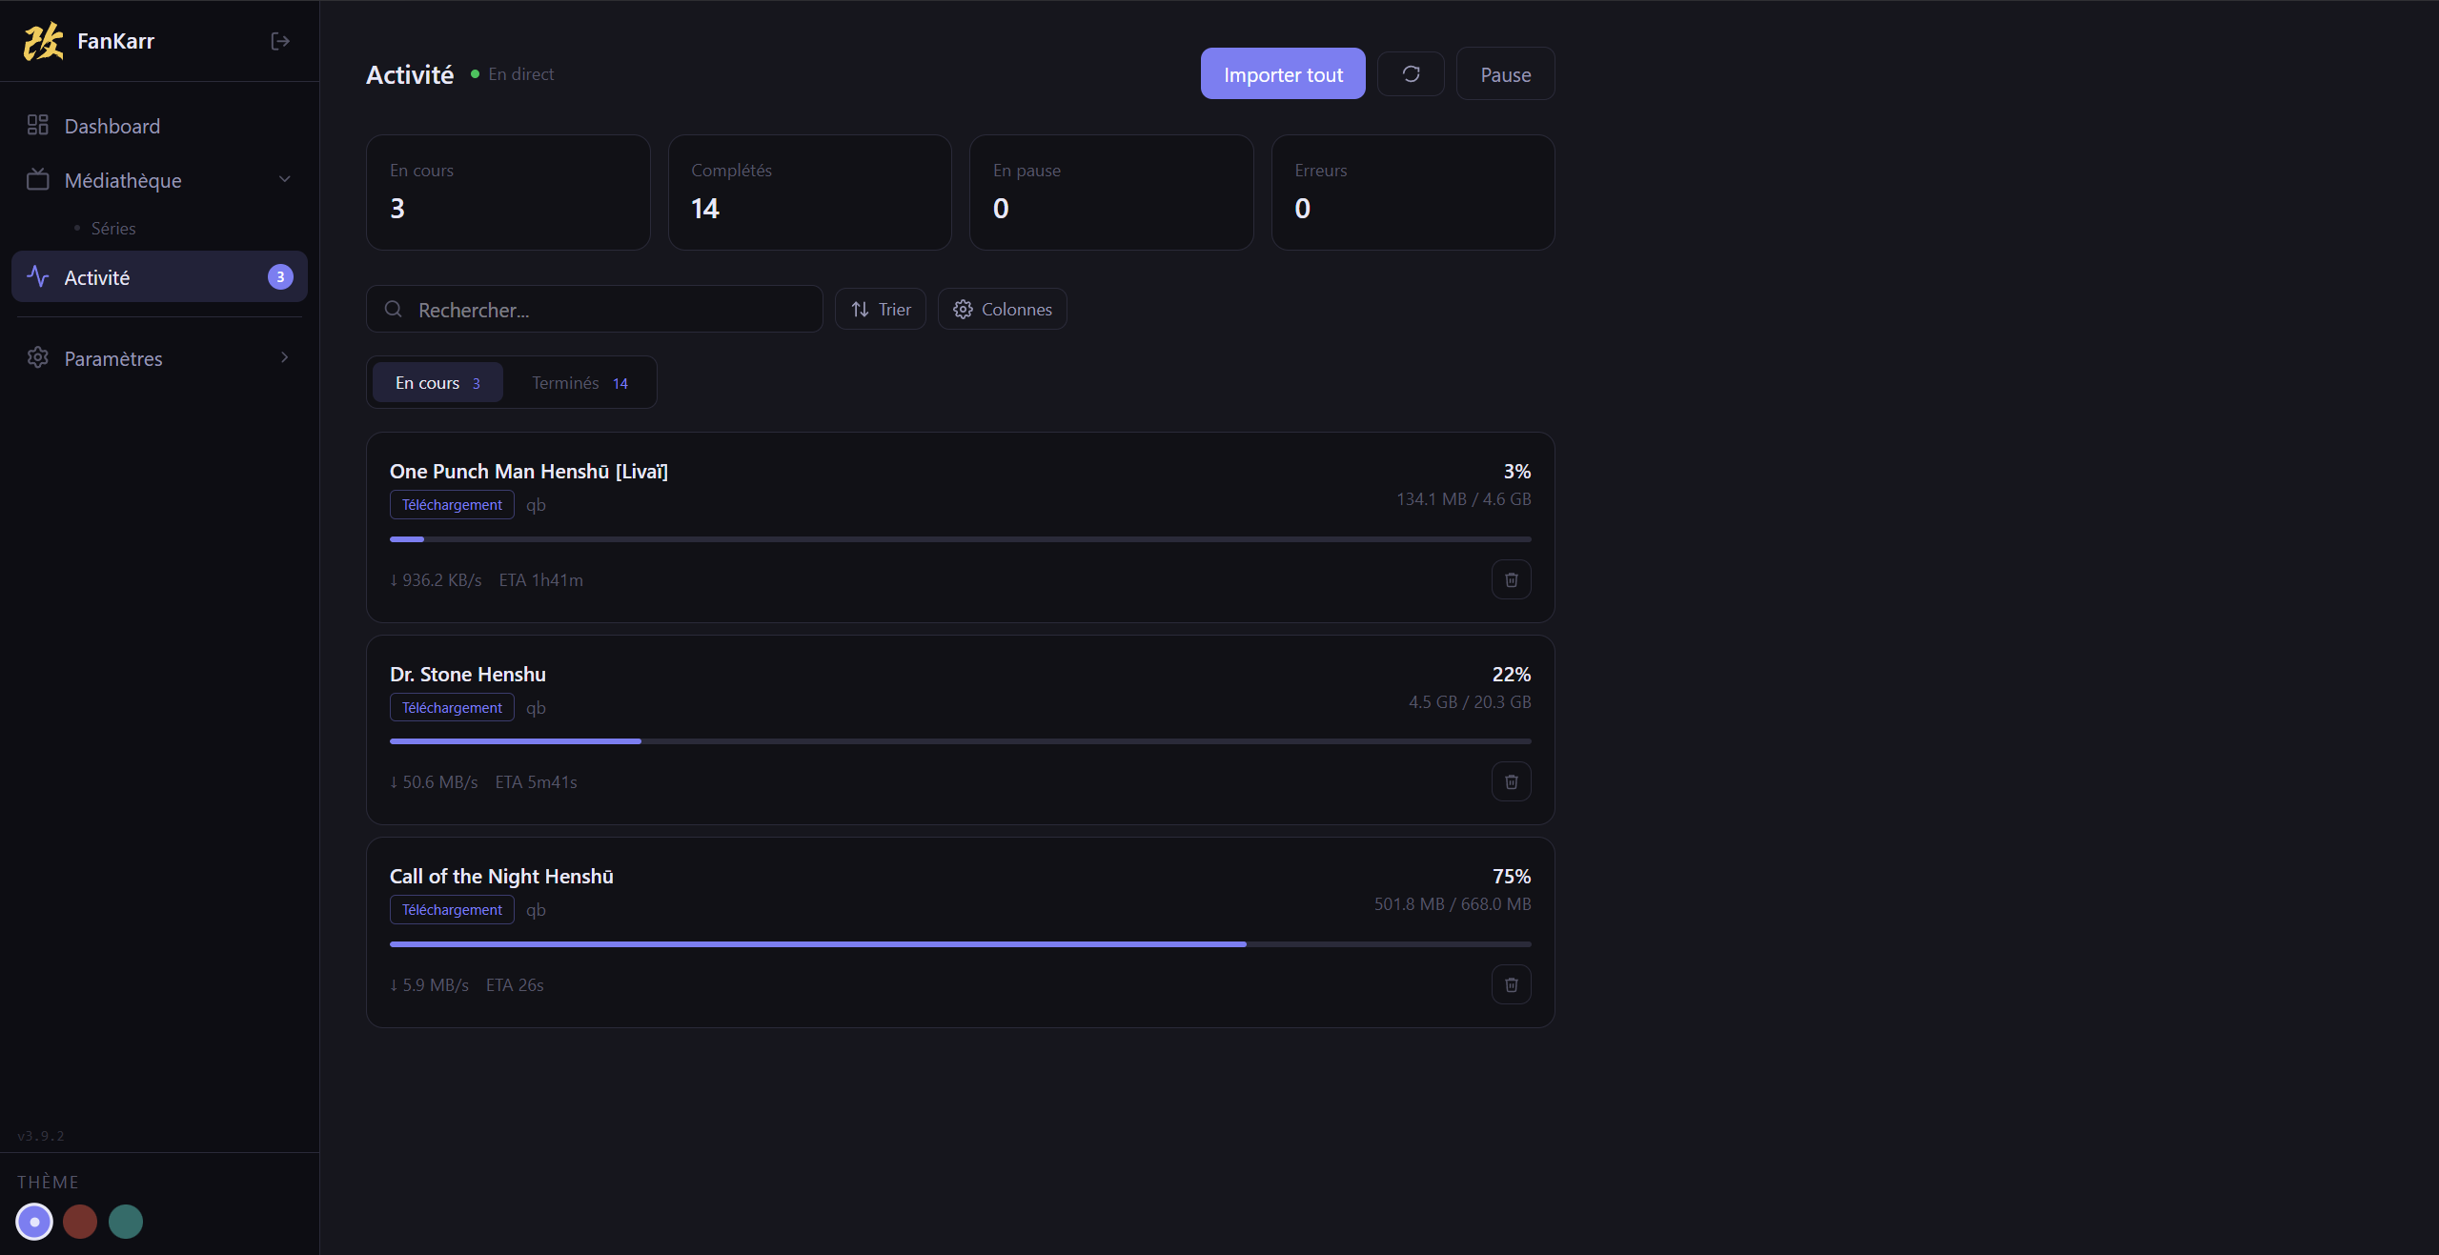Select the red theme swatch
This screenshot has height=1255, width=2439.
[x=80, y=1221]
